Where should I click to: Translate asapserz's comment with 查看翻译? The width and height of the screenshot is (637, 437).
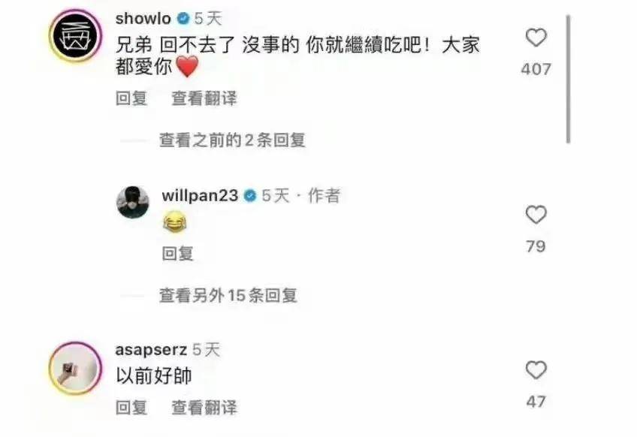click(x=204, y=408)
